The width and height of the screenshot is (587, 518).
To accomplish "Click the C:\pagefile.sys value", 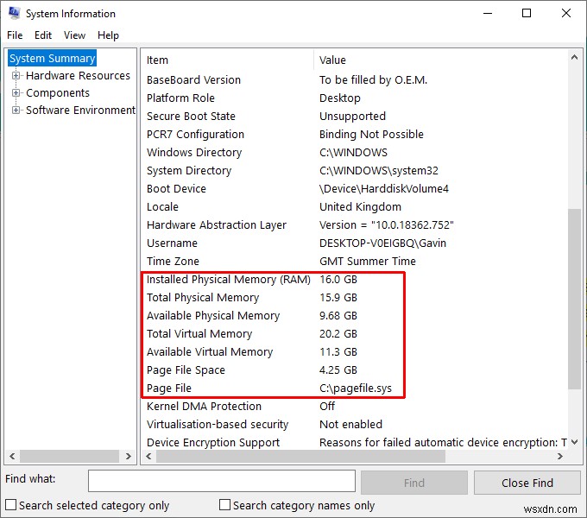I will point(356,388).
